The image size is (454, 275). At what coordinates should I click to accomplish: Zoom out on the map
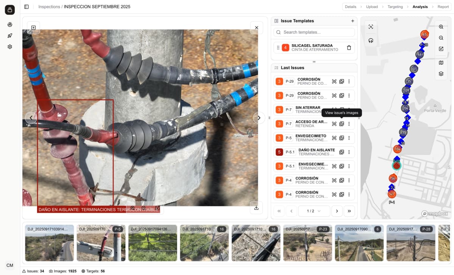click(441, 38)
